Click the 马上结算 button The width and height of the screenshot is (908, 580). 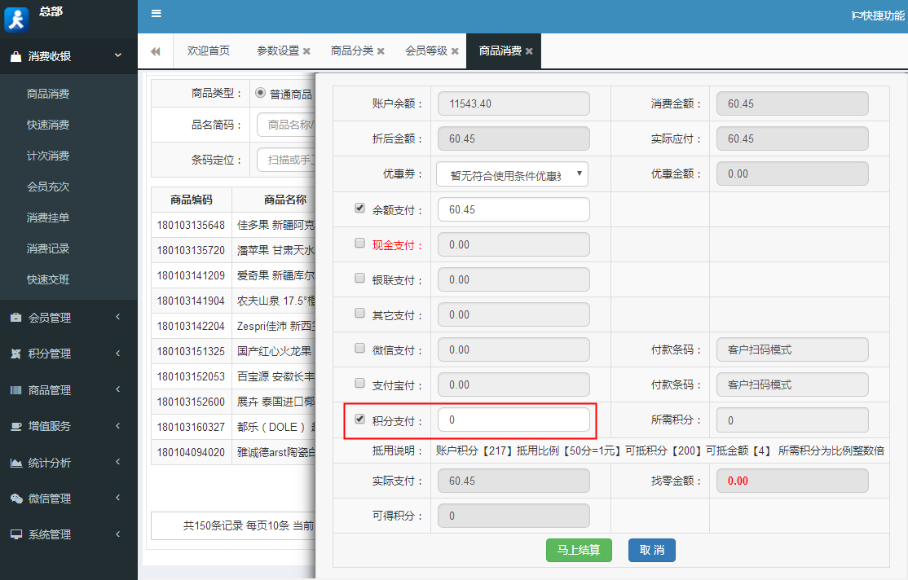coord(579,551)
